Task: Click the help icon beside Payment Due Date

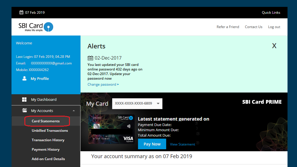Action: click(x=196, y=123)
